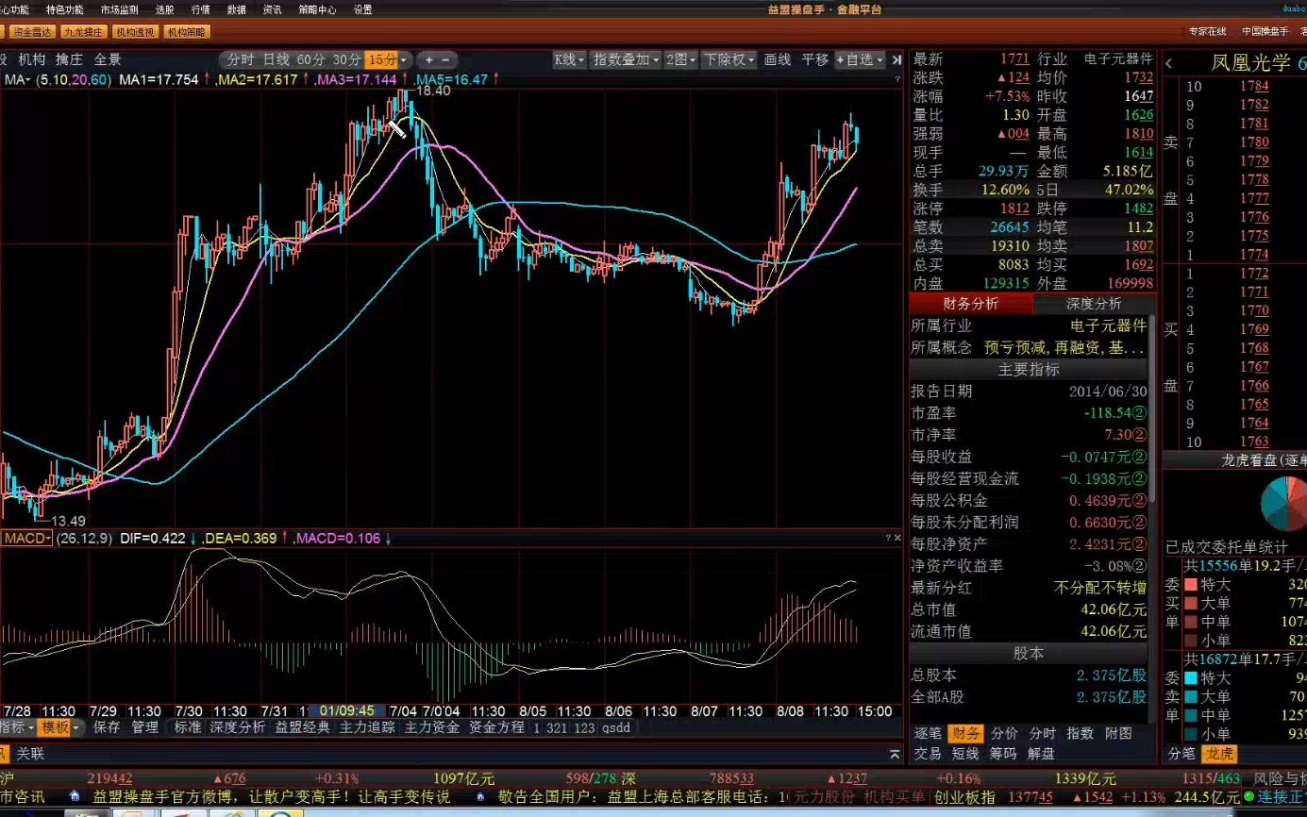
Task: Click the 龙虎看盘 pie chart
Action: pos(1286,502)
